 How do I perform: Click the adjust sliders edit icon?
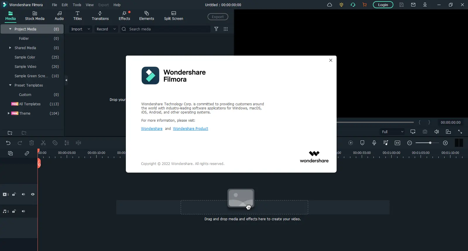pyautogui.click(x=67, y=143)
